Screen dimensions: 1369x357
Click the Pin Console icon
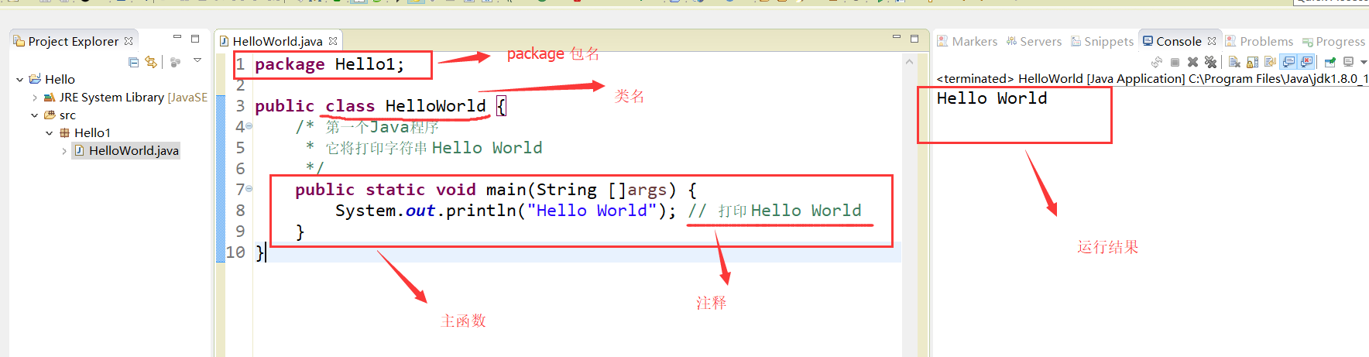1330,62
